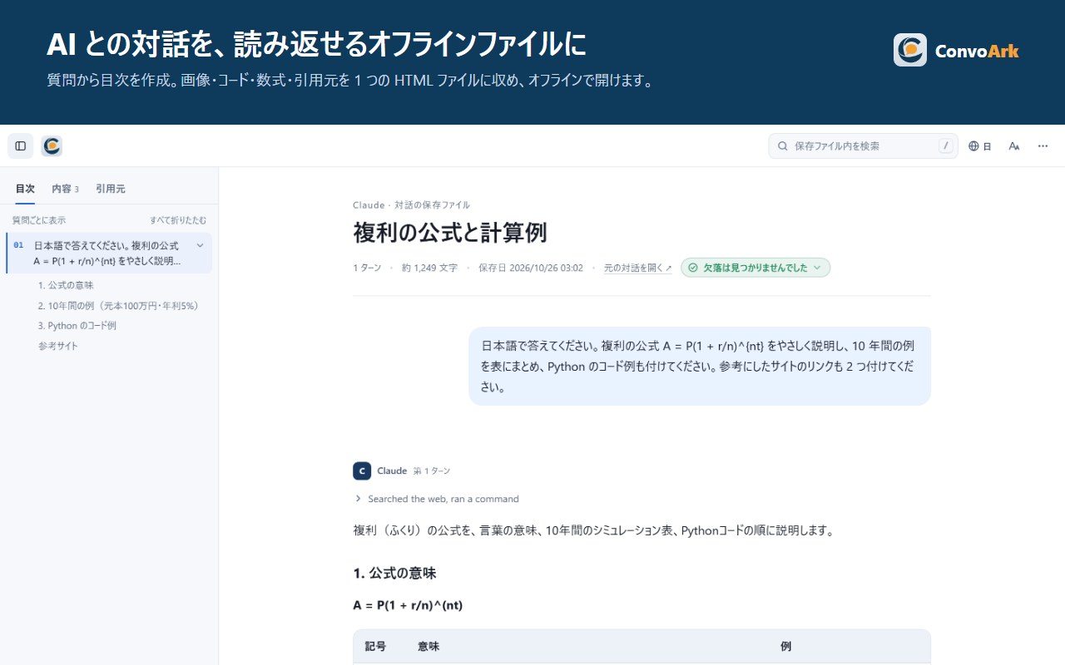Viewport: 1065px width, 665px height.
Task: Expand the "欠落は見つかりませんでした" status dropdown
Action: coord(755,268)
